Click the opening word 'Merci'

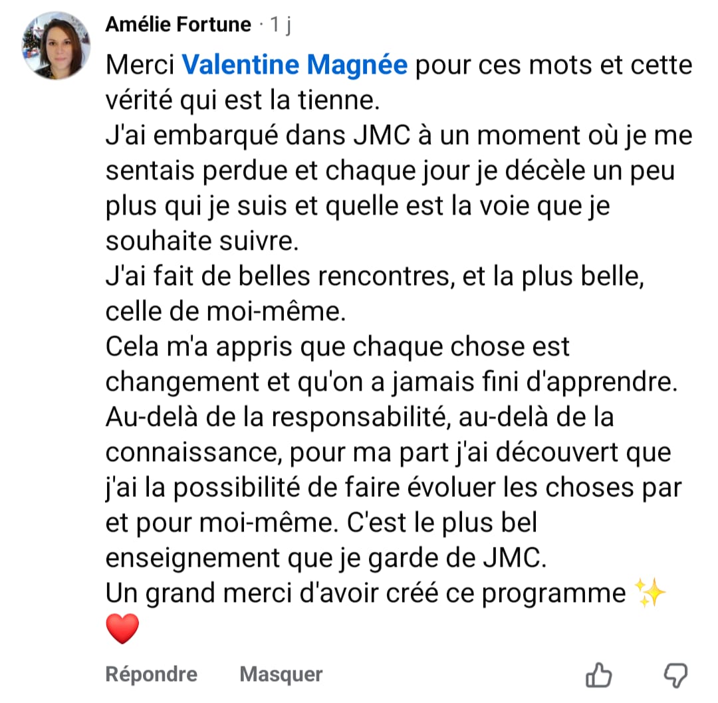139,66
